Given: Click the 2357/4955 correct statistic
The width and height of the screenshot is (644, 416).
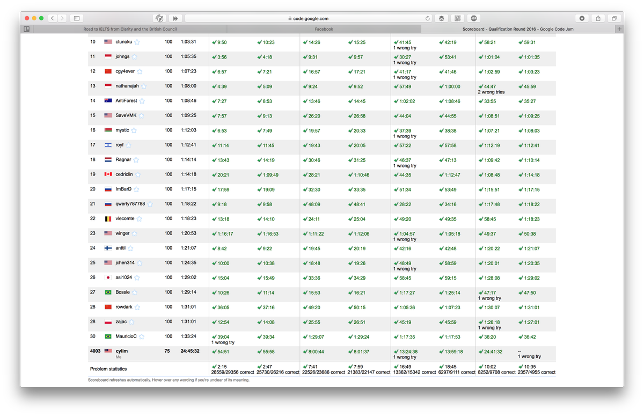Looking at the screenshot, I should (537, 372).
